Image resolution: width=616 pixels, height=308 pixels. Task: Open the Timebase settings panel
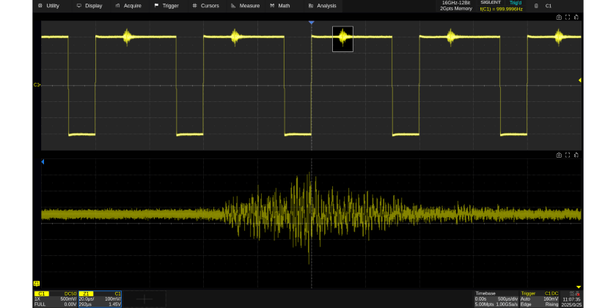pos(496,298)
